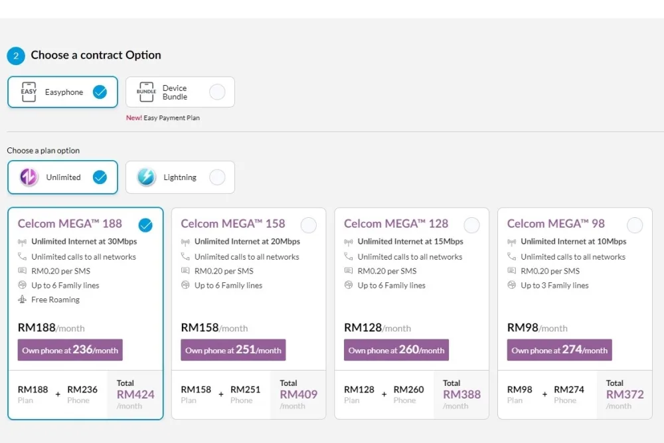Select the Celcom MEGA 128 radio circle
The height and width of the screenshot is (443, 664).
[x=471, y=225]
